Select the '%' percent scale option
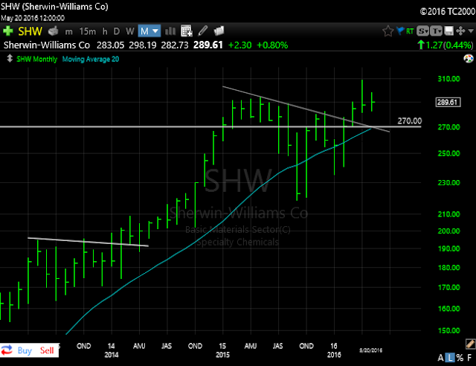476x366 pixels. [x=460, y=358]
